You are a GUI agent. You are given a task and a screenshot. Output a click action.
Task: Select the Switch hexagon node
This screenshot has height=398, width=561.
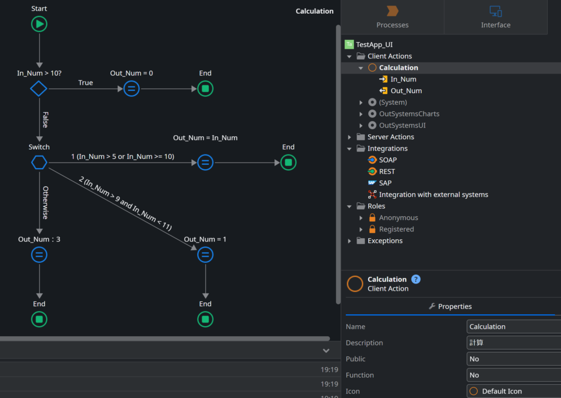coord(39,162)
